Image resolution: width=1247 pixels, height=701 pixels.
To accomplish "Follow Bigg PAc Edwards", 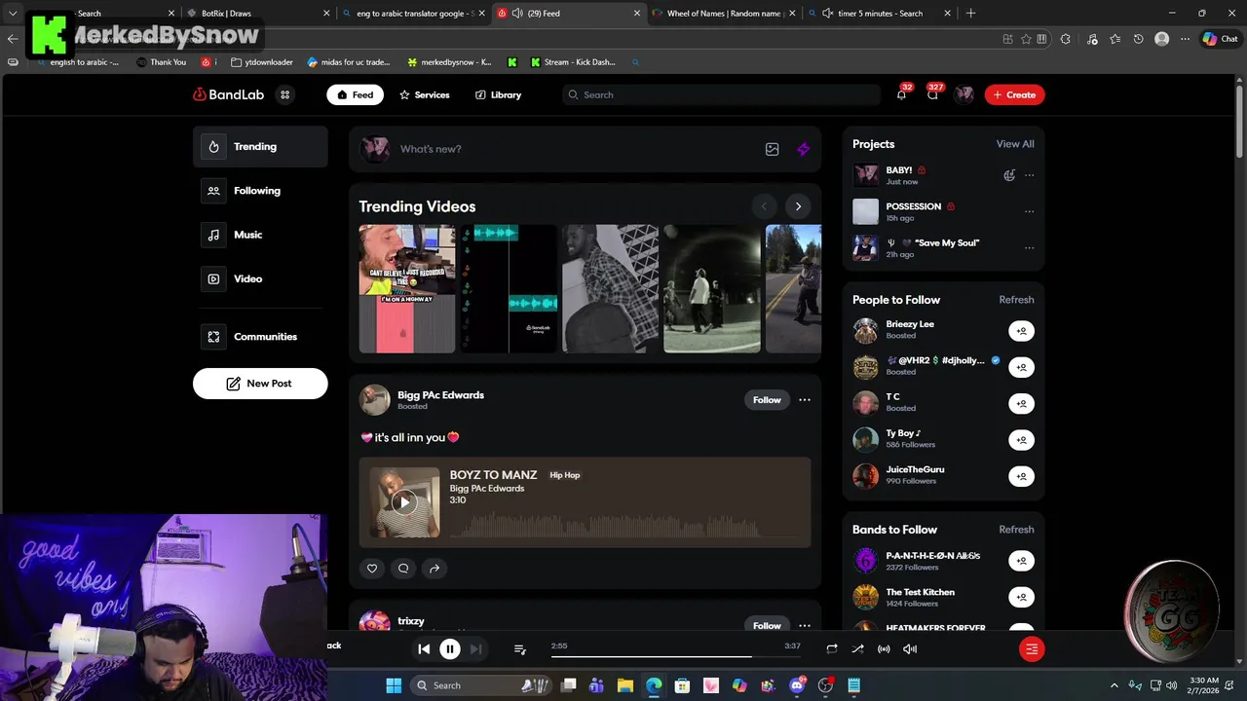I will coord(767,399).
